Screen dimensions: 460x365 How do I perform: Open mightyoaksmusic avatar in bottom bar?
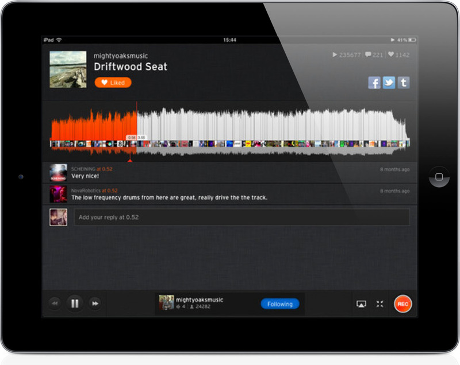166,302
